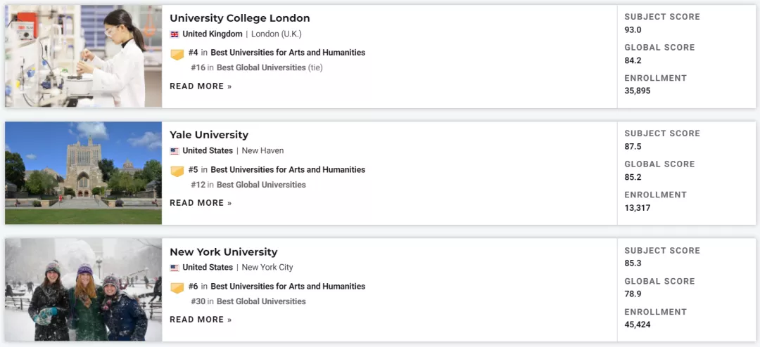
Task: Open UCL's Best Global Universities #16 link
Action: tap(261, 67)
